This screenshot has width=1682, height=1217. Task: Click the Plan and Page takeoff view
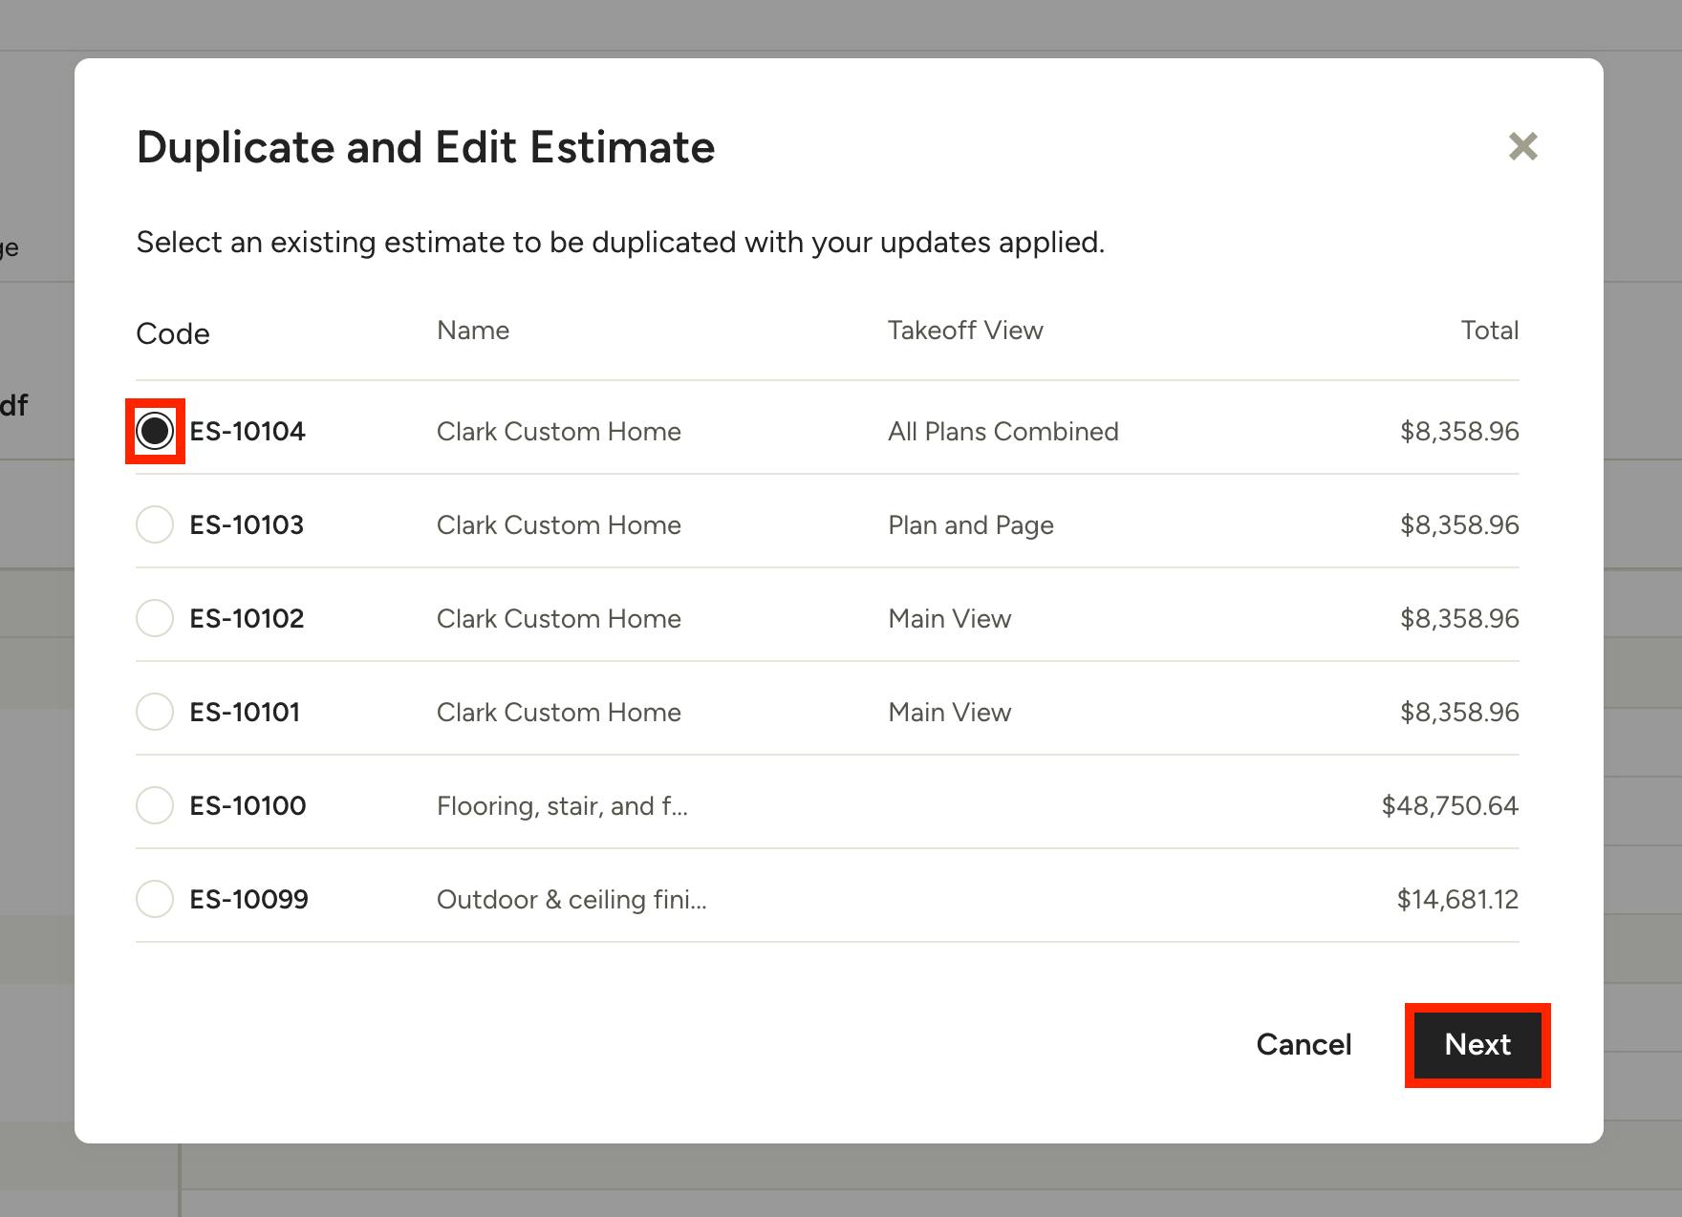point(970,525)
